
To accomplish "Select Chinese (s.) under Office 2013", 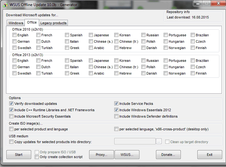I will click(91, 67).
